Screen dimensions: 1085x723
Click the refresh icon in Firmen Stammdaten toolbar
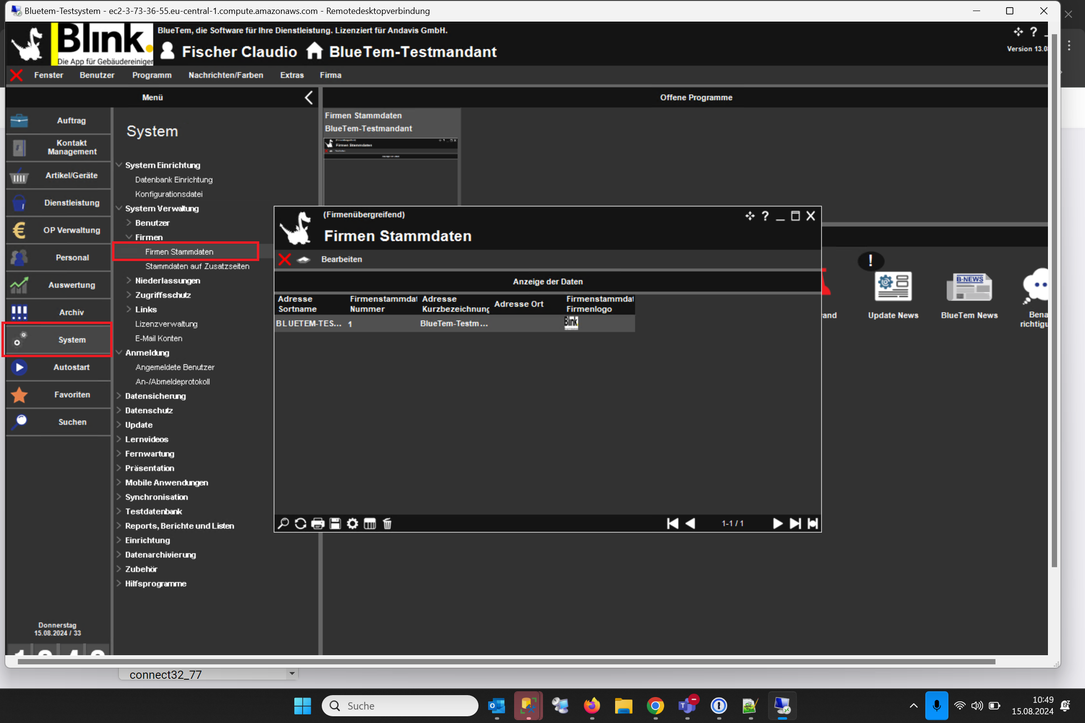tap(301, 524)
